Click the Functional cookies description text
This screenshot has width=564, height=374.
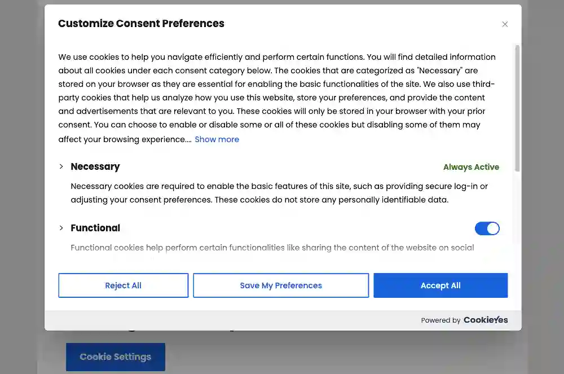tap(272, 248)
